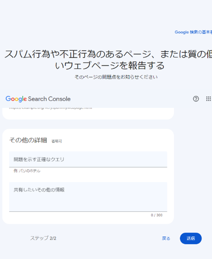The width and height of the screenshot is (212, 259).
Task: Focus the 共有したいその他の情報 text area
Action: pos(88,197)
